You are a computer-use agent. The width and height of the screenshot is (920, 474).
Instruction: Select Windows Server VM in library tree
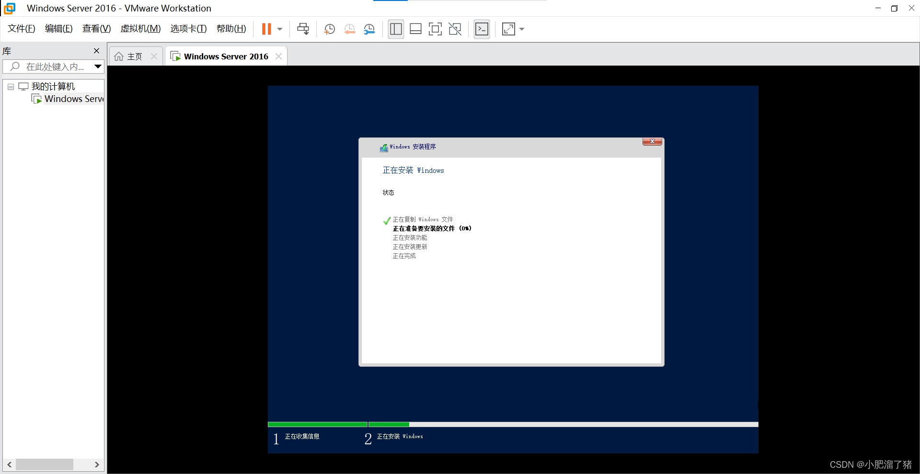(x=74, y=99)
